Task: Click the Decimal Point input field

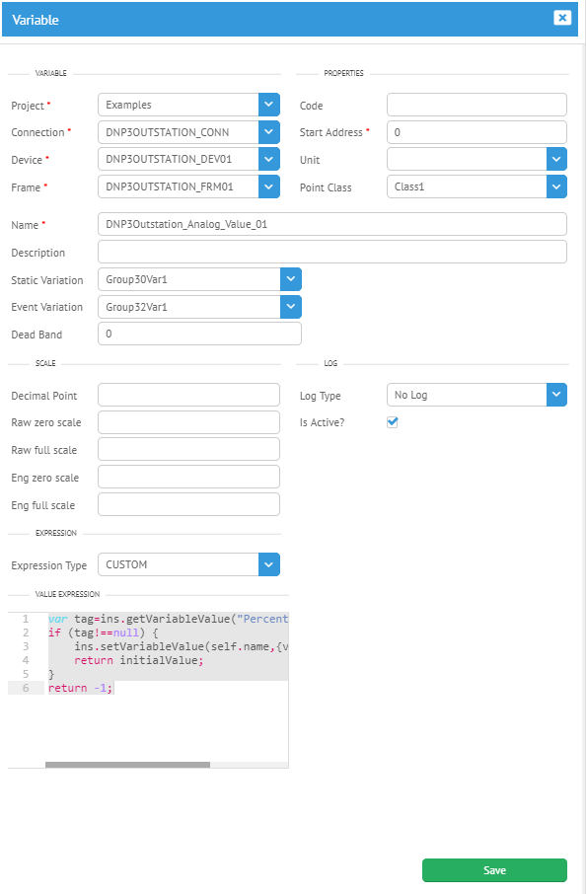Action: click(x=188, y=395)
